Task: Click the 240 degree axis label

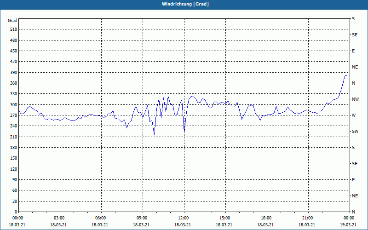Action: (x=14, y=126)
